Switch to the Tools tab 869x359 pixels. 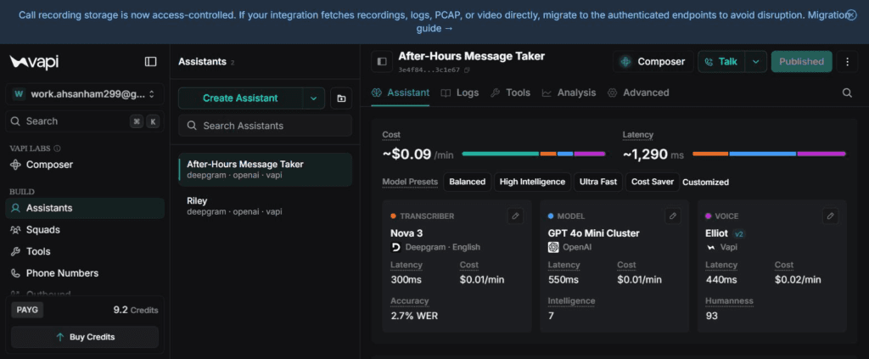point(510,93)
